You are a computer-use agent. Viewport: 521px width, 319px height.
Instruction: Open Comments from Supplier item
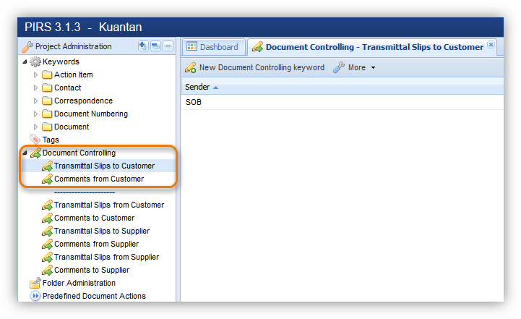[x=96, y=244]
